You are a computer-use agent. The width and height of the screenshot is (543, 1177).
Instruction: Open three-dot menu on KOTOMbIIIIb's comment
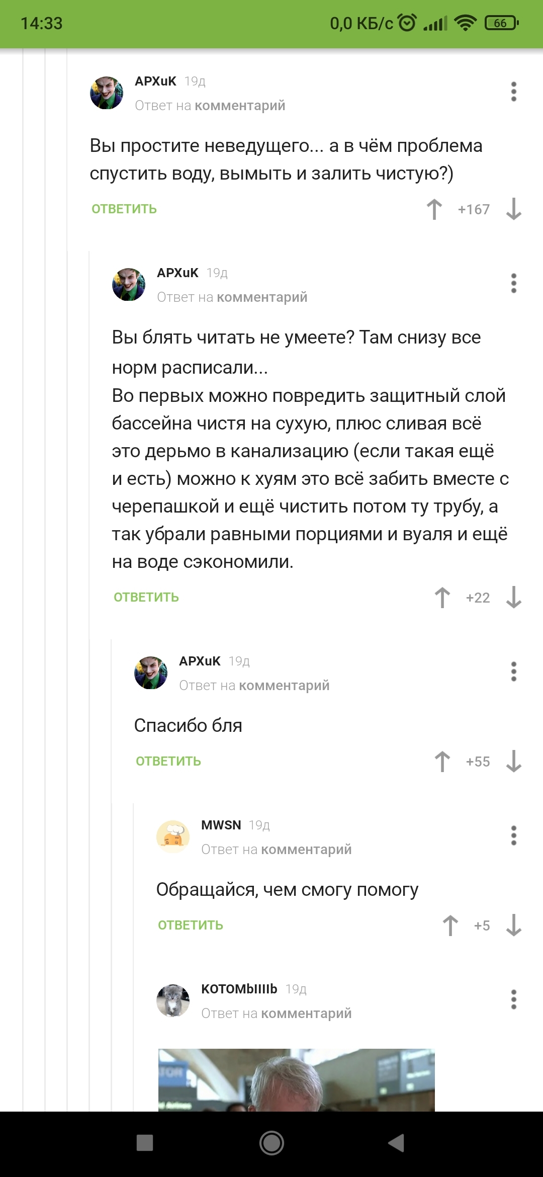pyautogui.click(x=513, y=999)
